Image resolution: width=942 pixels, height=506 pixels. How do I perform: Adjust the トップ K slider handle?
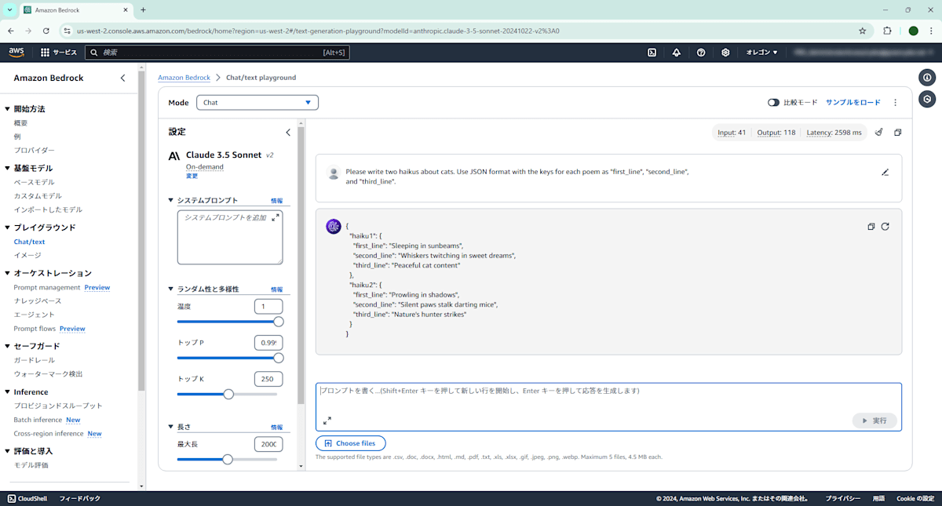pyautogui.click(x=228, y=394)
